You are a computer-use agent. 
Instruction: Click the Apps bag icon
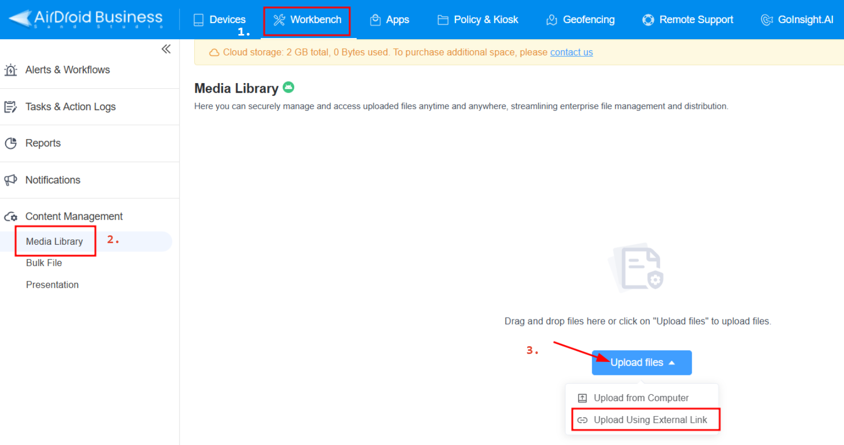[x=375, y=20]
